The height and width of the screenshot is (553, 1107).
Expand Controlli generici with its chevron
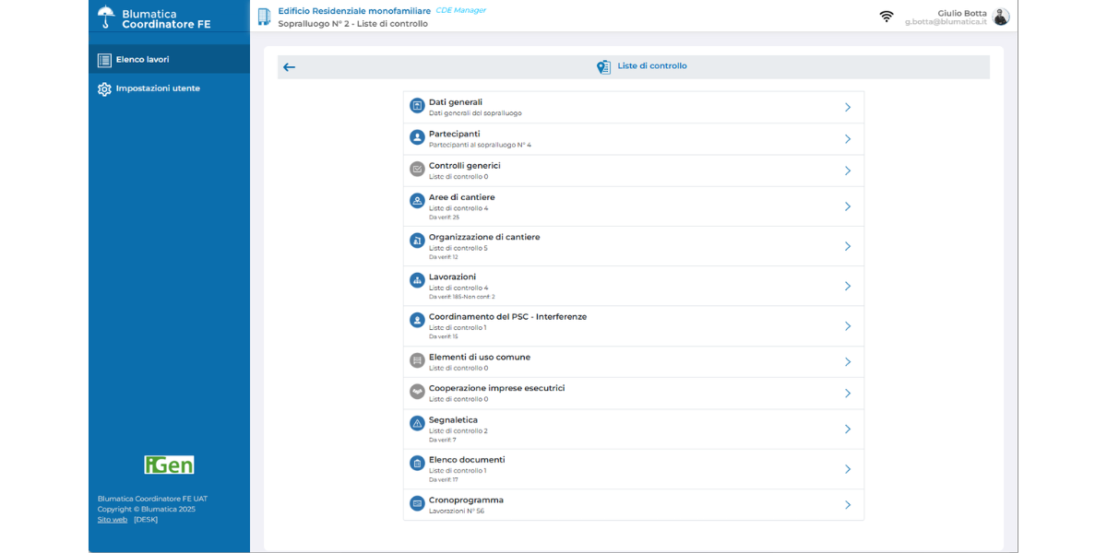click(848, 171)
